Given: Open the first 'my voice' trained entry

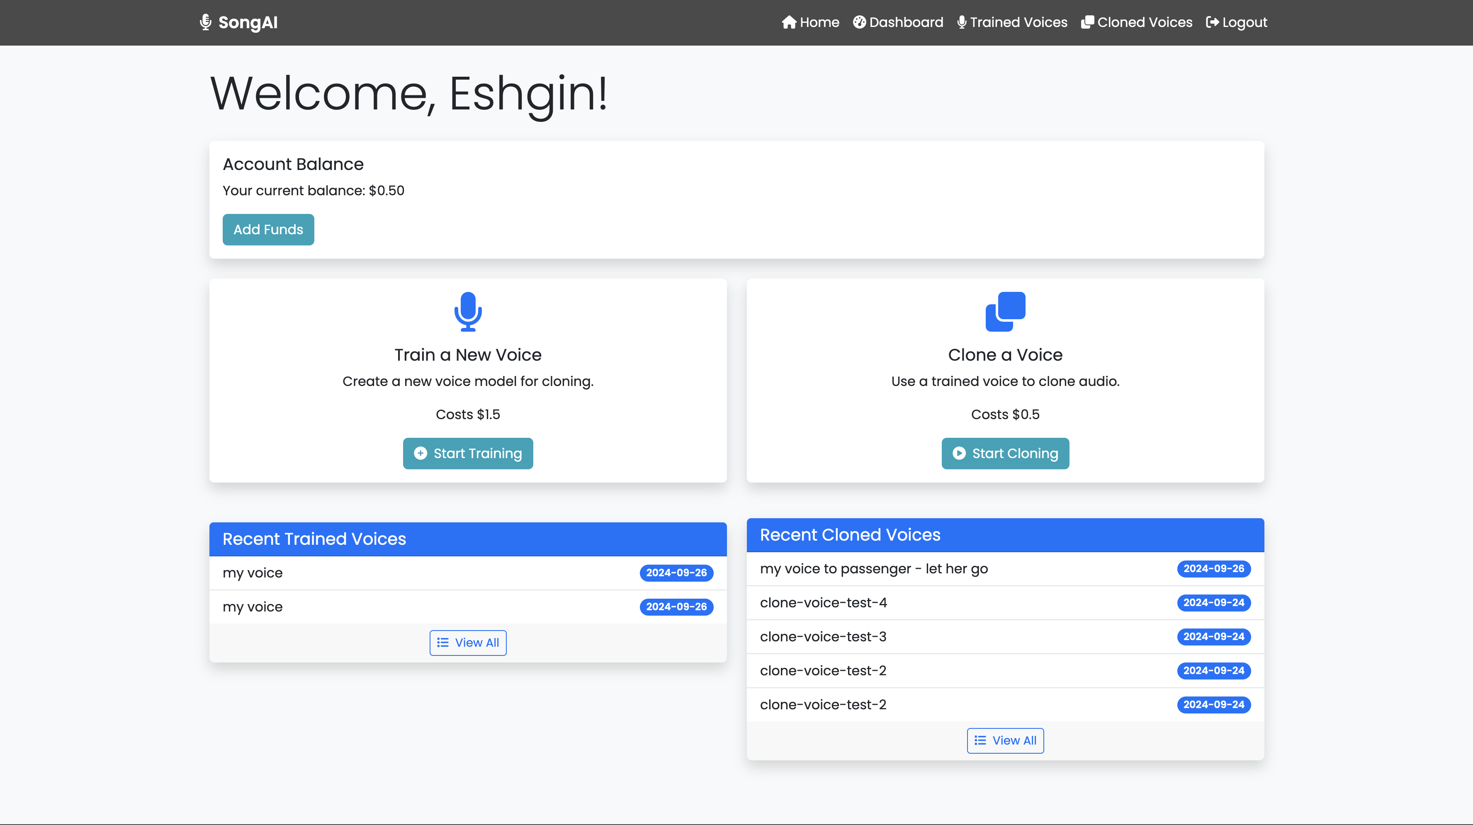Looking at the screenshot, I should [253, 573].
